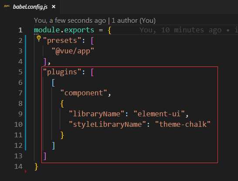Click the "@vue/app" string

click(x=73, y=51)
